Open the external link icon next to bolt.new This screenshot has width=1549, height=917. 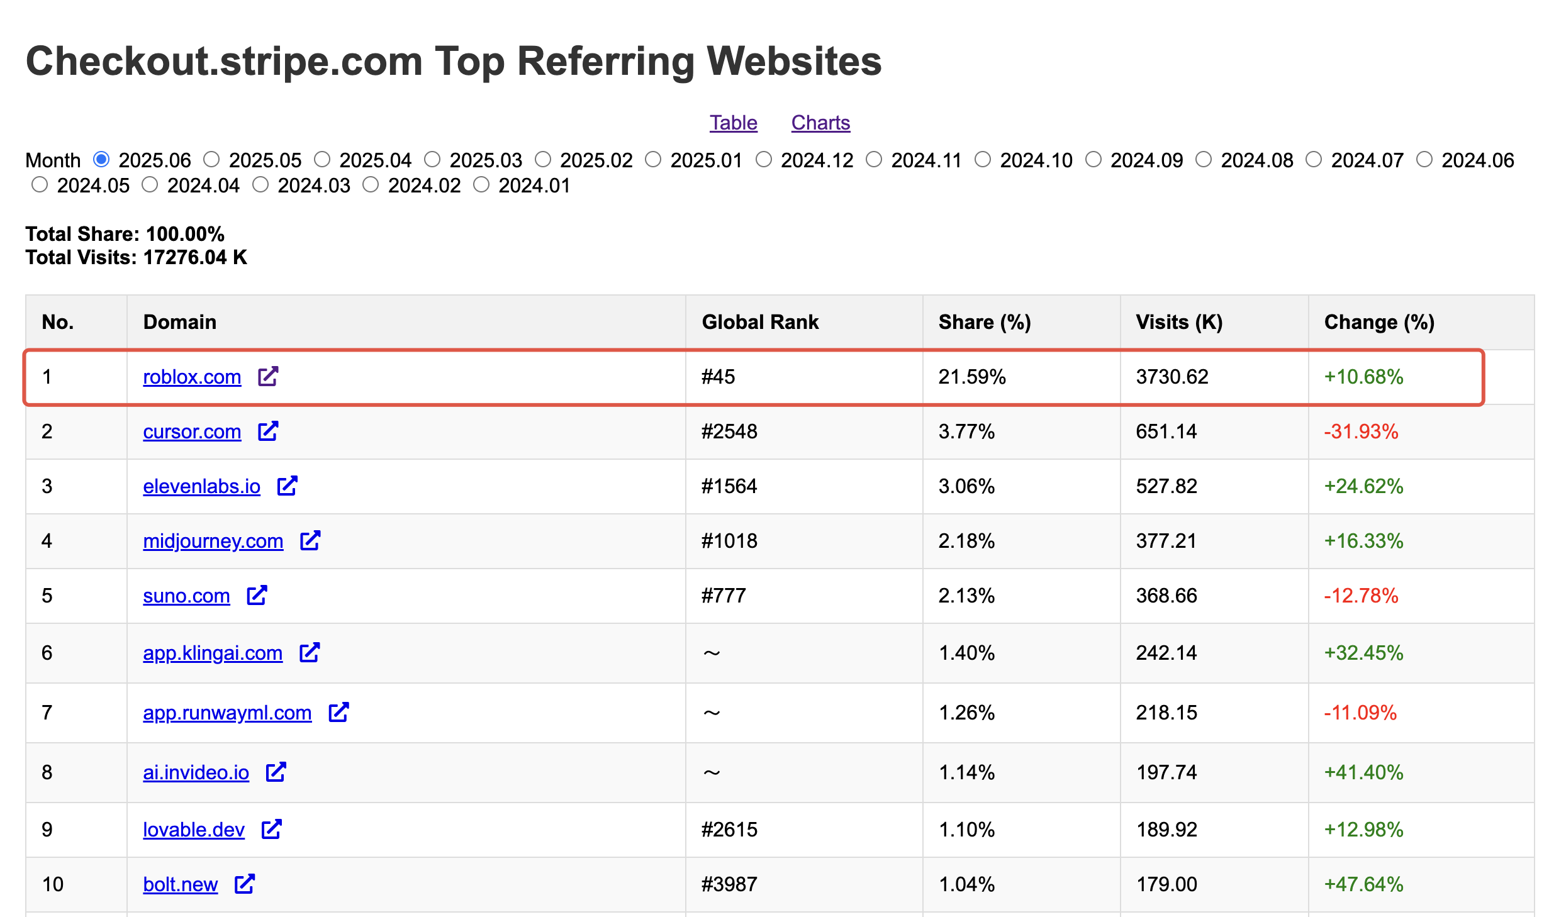(245, 884)
